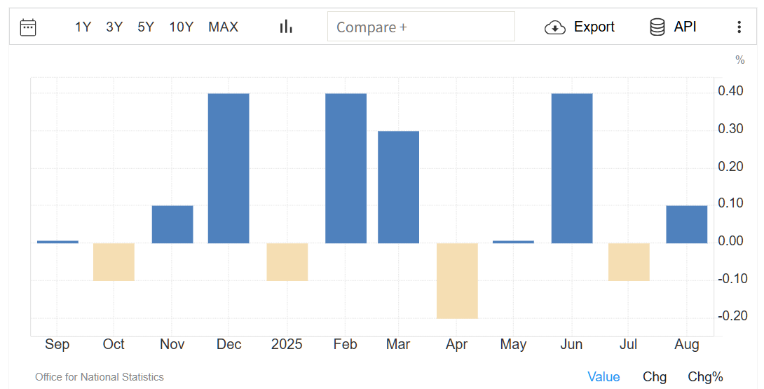Click the December blue bar
This screenshot has width=764, height=389.
click(x=228, y=168)
